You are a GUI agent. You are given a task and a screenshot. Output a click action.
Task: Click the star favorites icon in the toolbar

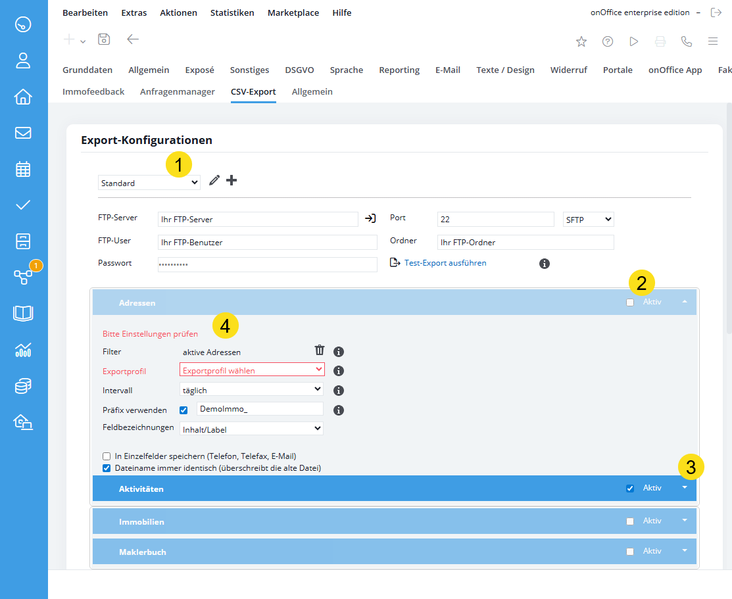coord(581,41)
